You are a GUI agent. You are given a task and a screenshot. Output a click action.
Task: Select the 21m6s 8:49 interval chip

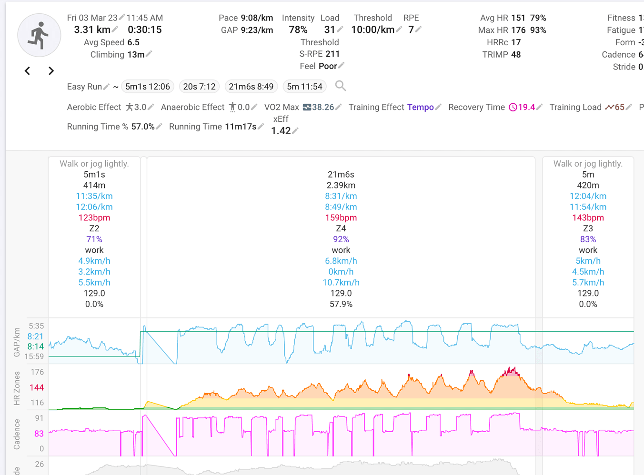tap(251, 86)
